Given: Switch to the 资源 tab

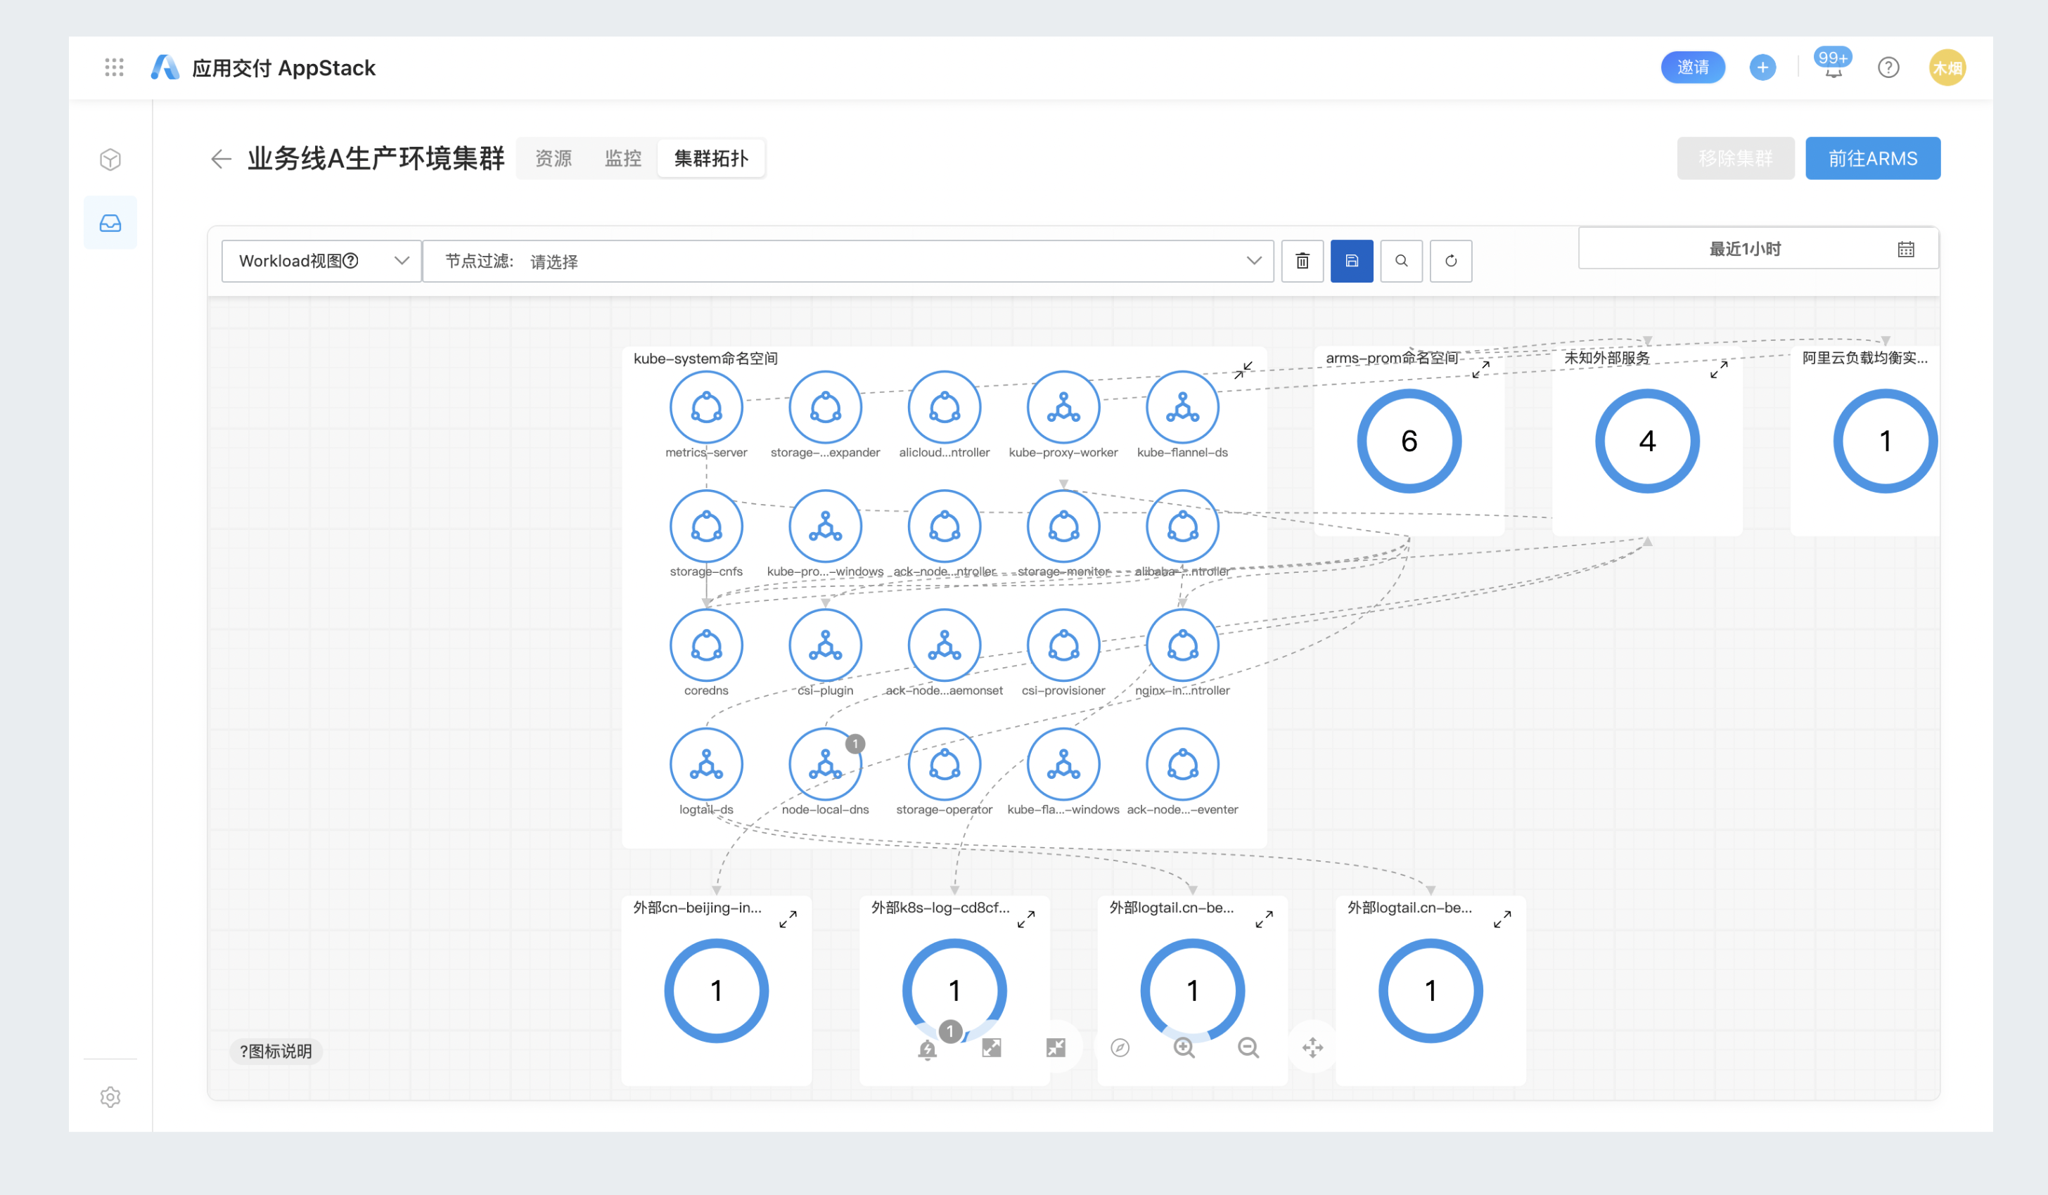Looking at the screenshot, I should click(x=553, y=158).
